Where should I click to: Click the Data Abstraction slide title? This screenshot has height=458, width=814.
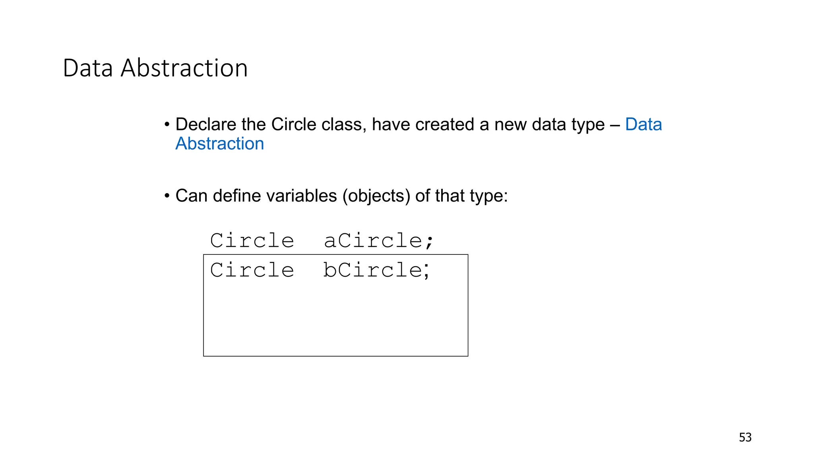(x=155, y=68)
